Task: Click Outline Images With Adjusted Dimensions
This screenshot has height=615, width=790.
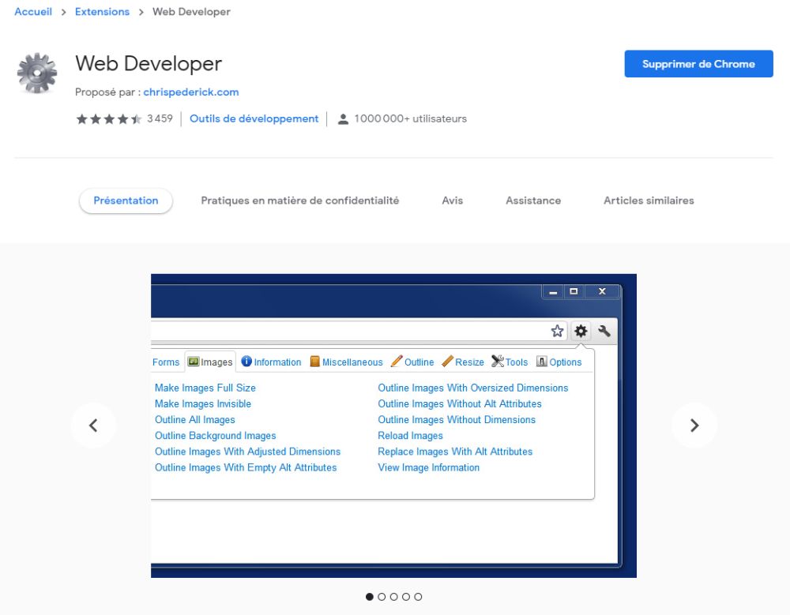Action: point(248,452)
